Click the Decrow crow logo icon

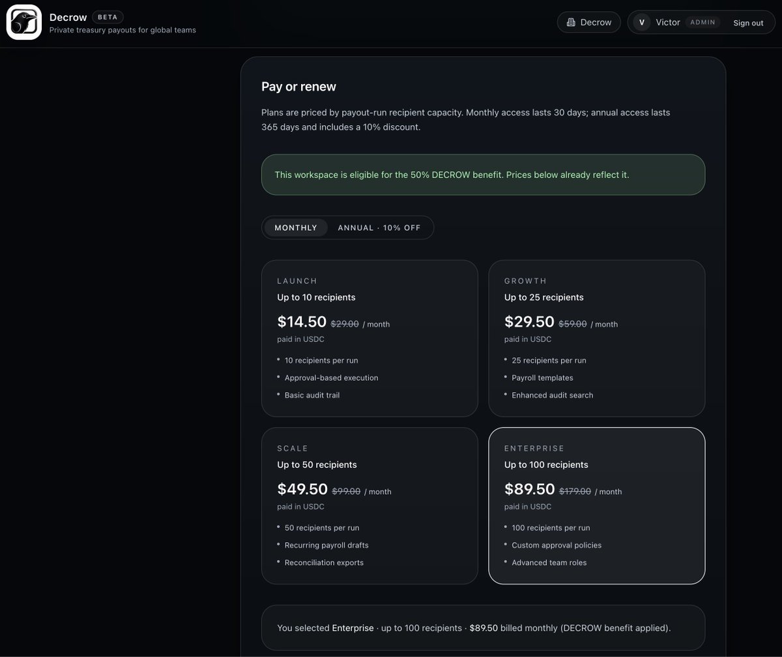(x=24, y=22)
